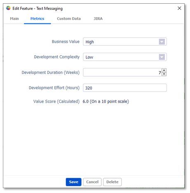Click the Cancel button
The width and height of the screenshot is (190, 193).
pyautogui.click(x=92, y=182)
